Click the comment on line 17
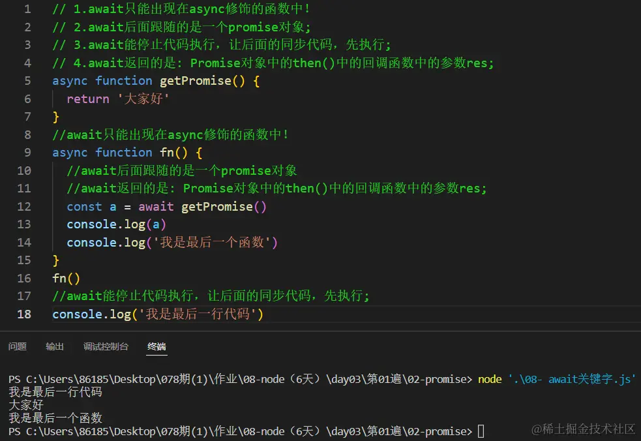Viewport: 641px width, 441px height. point(211,296)
